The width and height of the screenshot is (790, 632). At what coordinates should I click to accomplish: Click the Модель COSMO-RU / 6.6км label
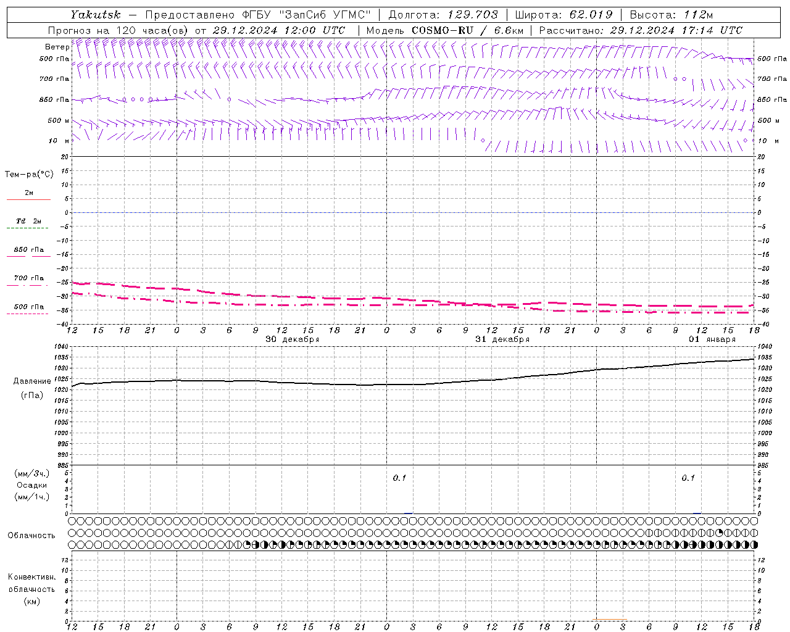pyautogui.click(x=444, y=30)
